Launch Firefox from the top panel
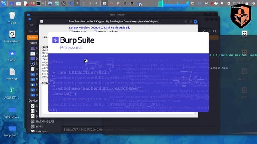The height and width of the screenshot is (144, 257). pos(32,3)
